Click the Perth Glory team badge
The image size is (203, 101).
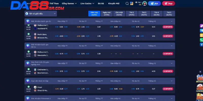point(35,34)
